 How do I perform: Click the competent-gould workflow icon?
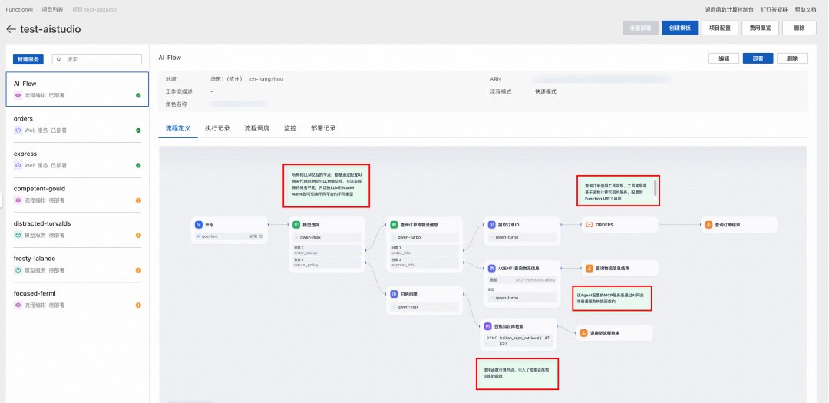18,200
